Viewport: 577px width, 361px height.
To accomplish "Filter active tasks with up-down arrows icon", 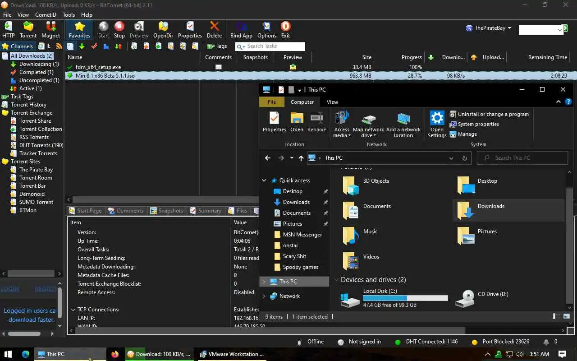I will point(118,46).
